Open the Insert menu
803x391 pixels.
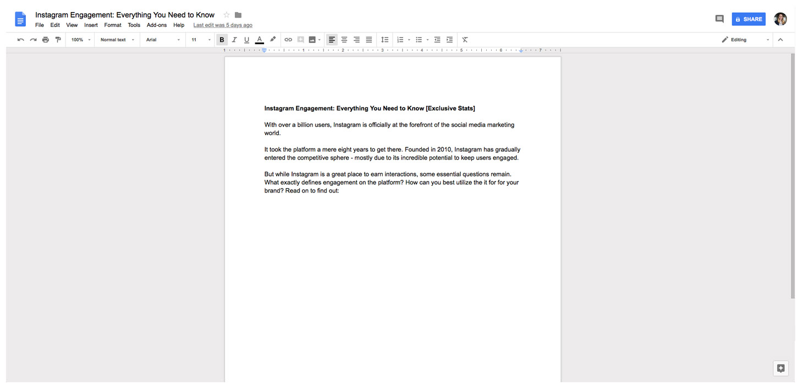[91, 25]
